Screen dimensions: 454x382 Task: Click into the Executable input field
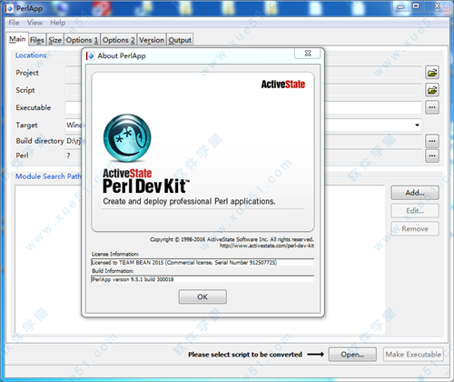pos(243,107)
